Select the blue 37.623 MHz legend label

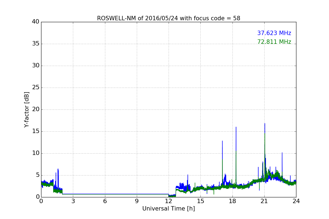(274, 33)
